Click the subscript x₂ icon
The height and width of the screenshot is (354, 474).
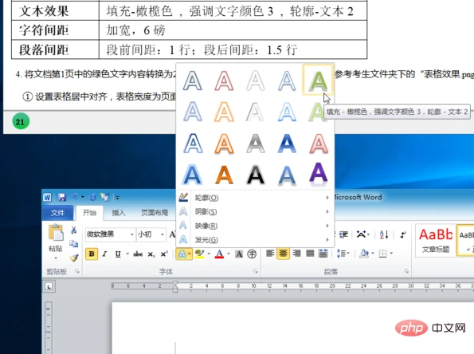point(151,254)
